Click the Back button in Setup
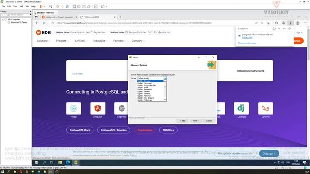 (183, 121)
